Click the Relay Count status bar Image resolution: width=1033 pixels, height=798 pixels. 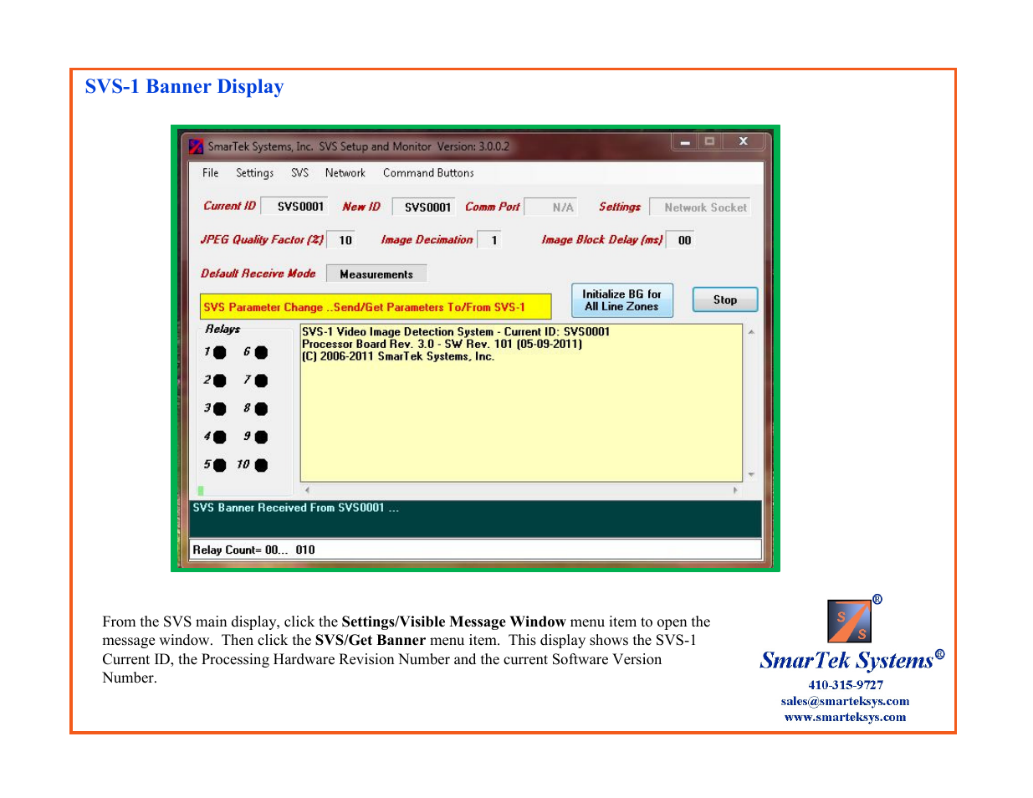[475, 550]
